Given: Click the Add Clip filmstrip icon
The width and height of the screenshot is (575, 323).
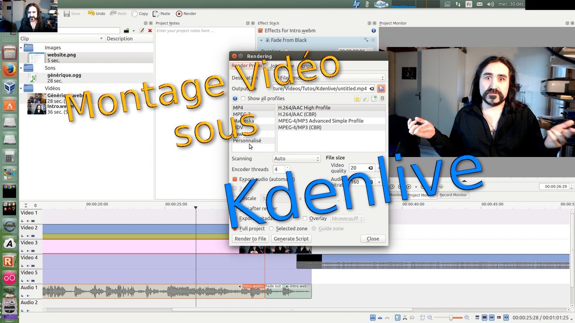Looking at the screenshot, I should (x=126, y=31).
